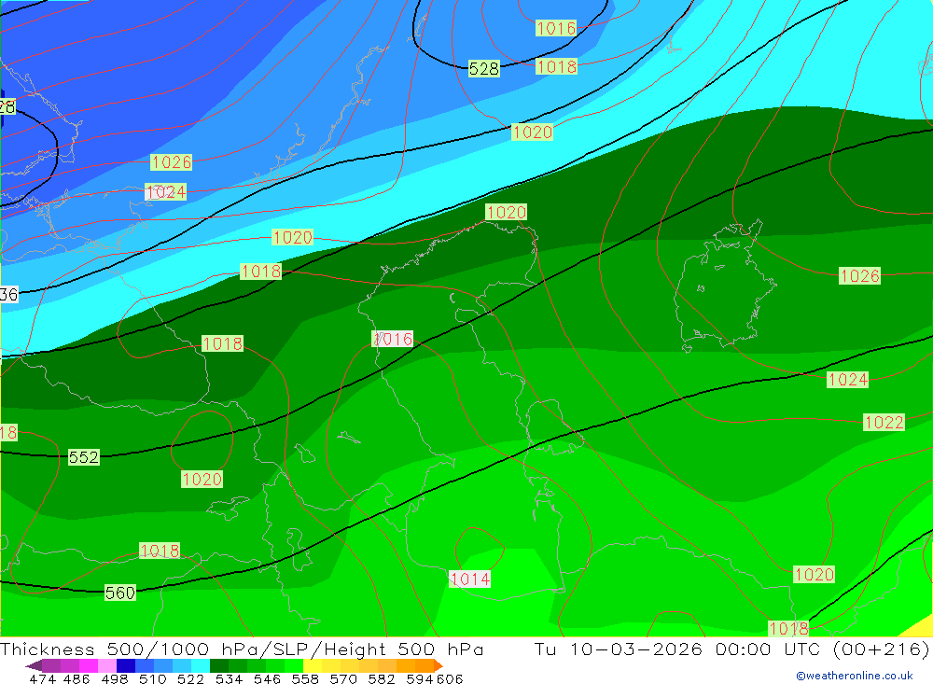Click the 582 legend value

381,678
